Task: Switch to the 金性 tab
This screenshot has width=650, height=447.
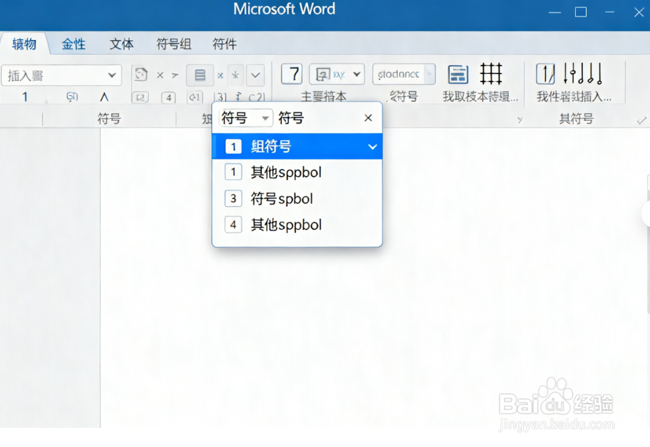Action: click(x=74, y=43)
